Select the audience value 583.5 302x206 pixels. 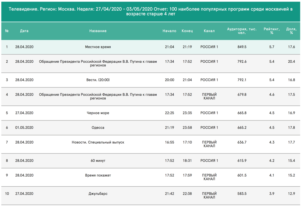pyautogui.click(x=242, y=194)
